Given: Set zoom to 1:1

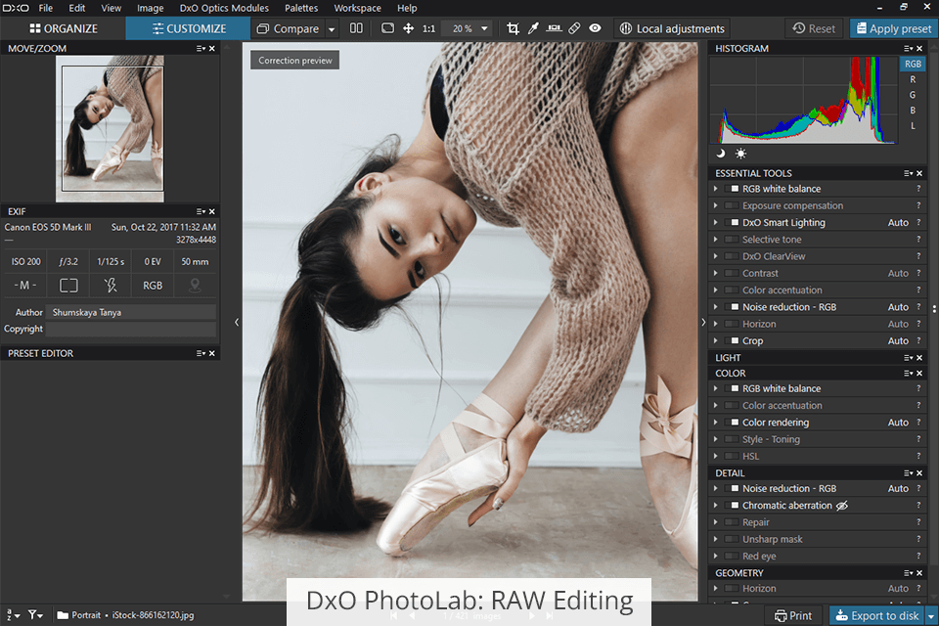Looking at the screenshot, I should tap(428, 28).
